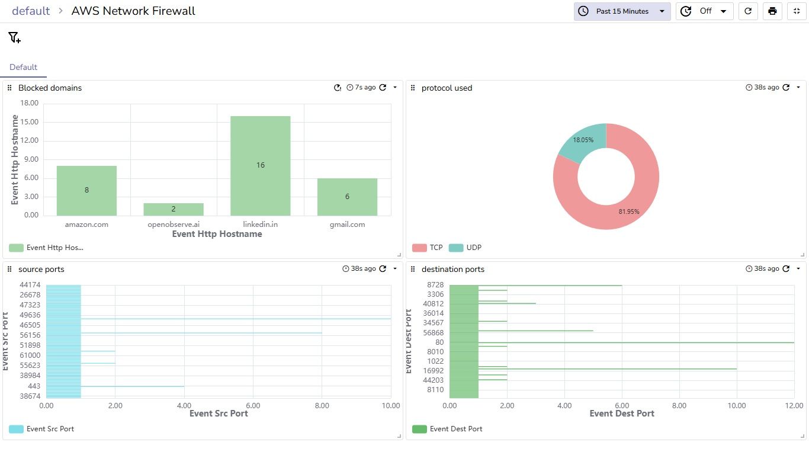Click the print dashboard icon
The image size is (809, 455).
(772, 11)
